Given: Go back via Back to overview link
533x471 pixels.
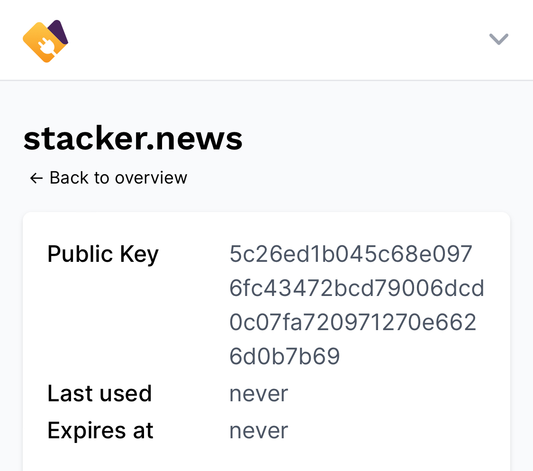Looking at the screenshot, I should 118,178.
